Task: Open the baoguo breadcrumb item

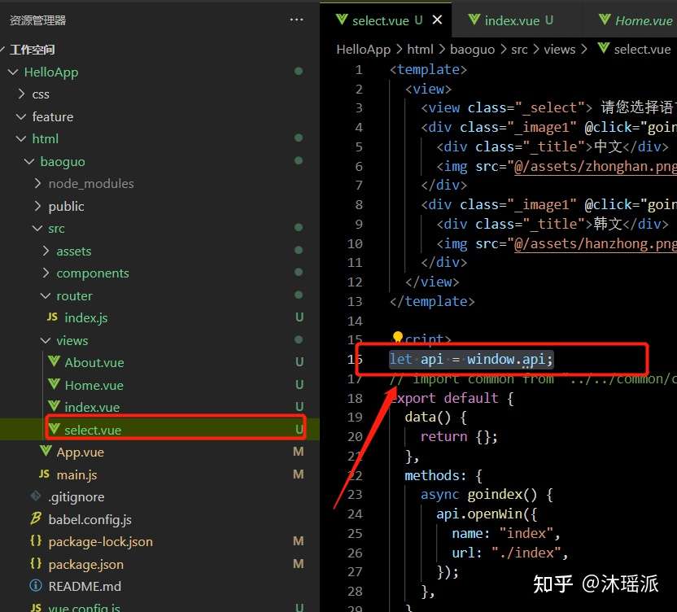Action: tap(473, 49)
